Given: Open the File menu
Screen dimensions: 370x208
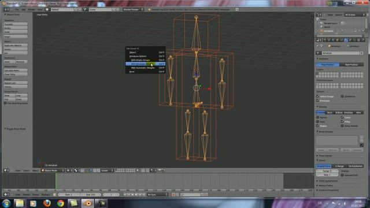Looking at the screenshot, I should tap(17, 9).
